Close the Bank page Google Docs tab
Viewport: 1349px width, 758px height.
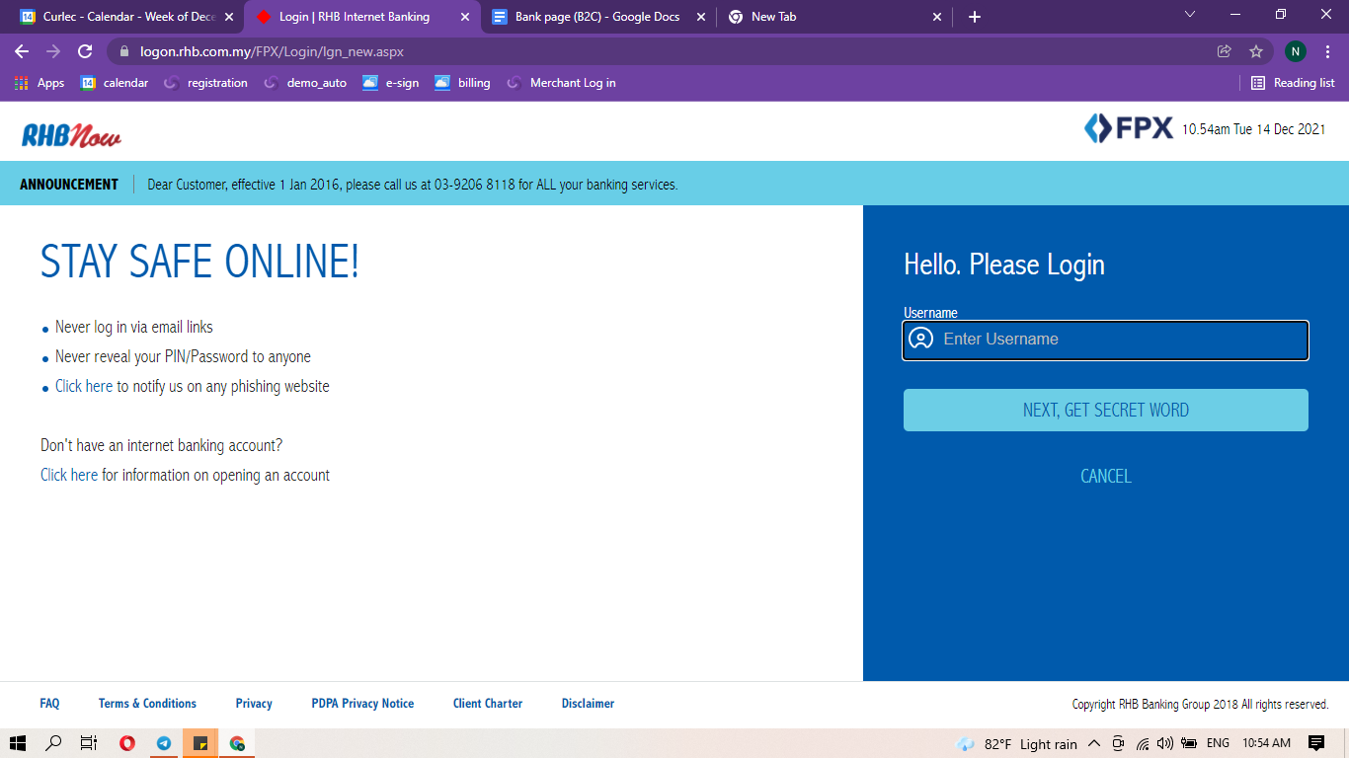[701, 17]
